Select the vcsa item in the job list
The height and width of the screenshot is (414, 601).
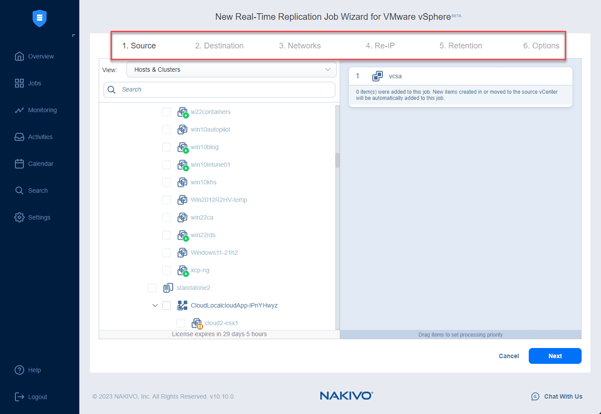tap(460, 76)
